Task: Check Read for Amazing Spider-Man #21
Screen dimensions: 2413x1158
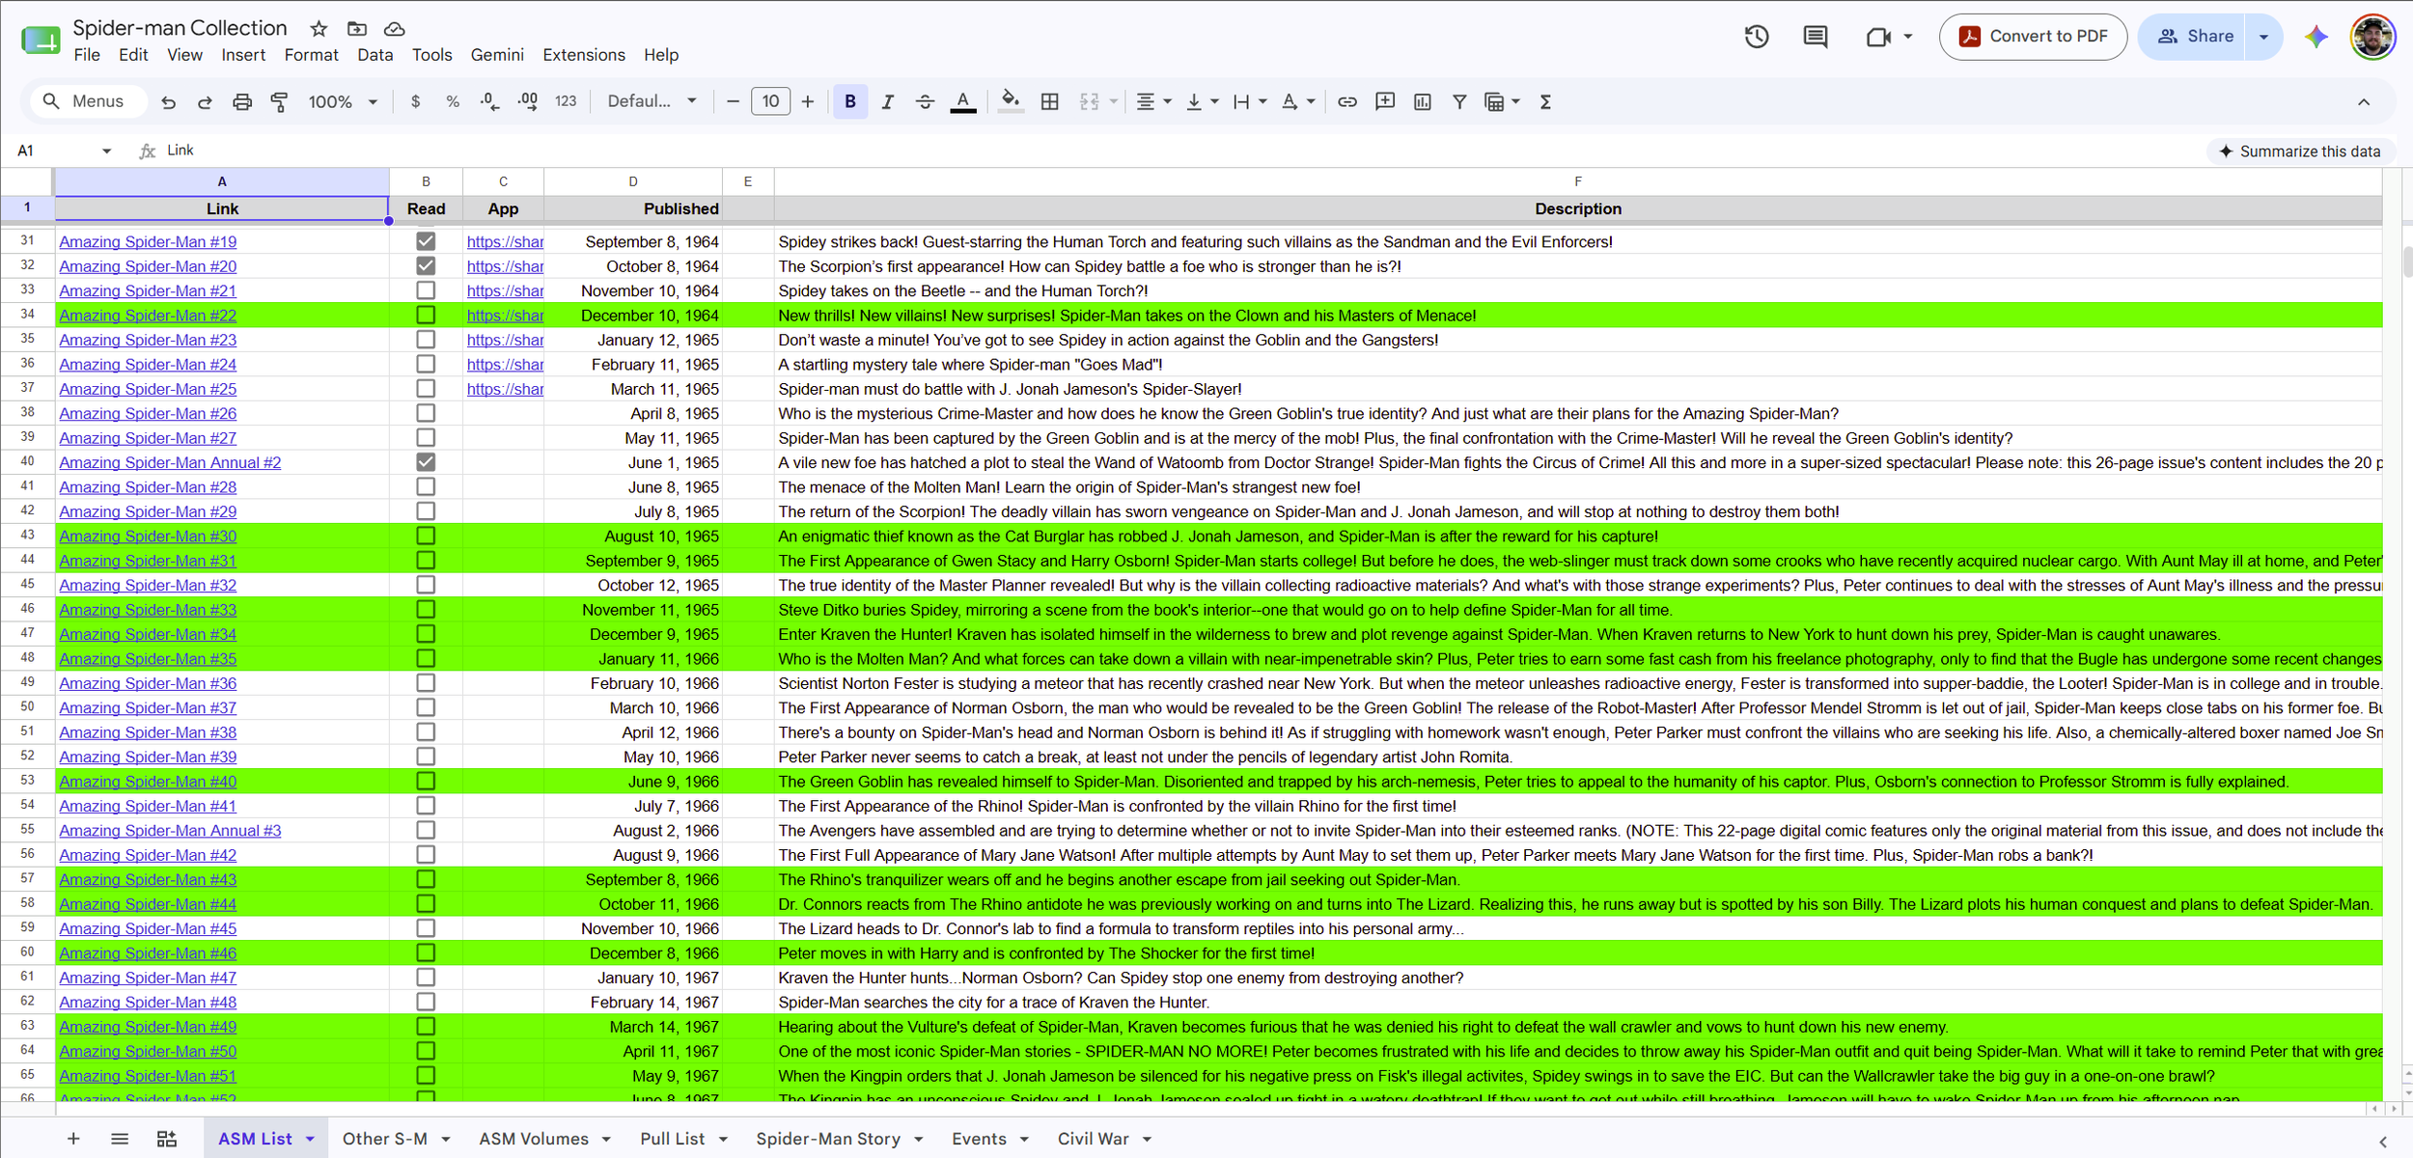Action: pyautogui.click(x=426, y=290)
